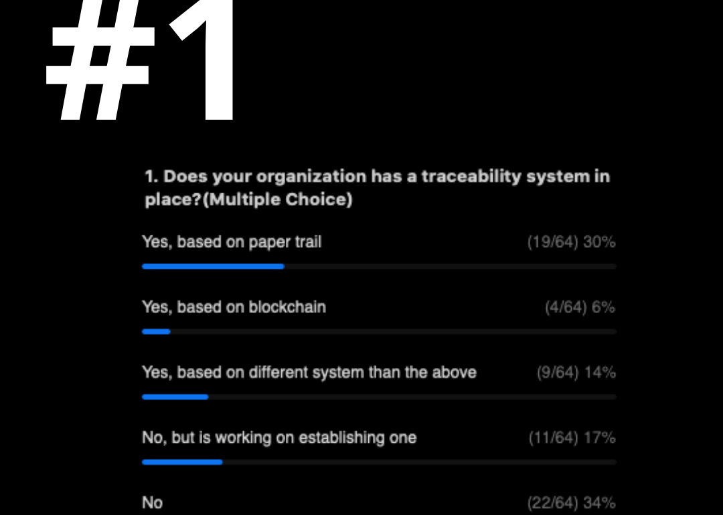The width and height of the screenshot is (723, 515).
Task: Click blue filled part of paper trail bar
Action: click(x=213, y=266)
